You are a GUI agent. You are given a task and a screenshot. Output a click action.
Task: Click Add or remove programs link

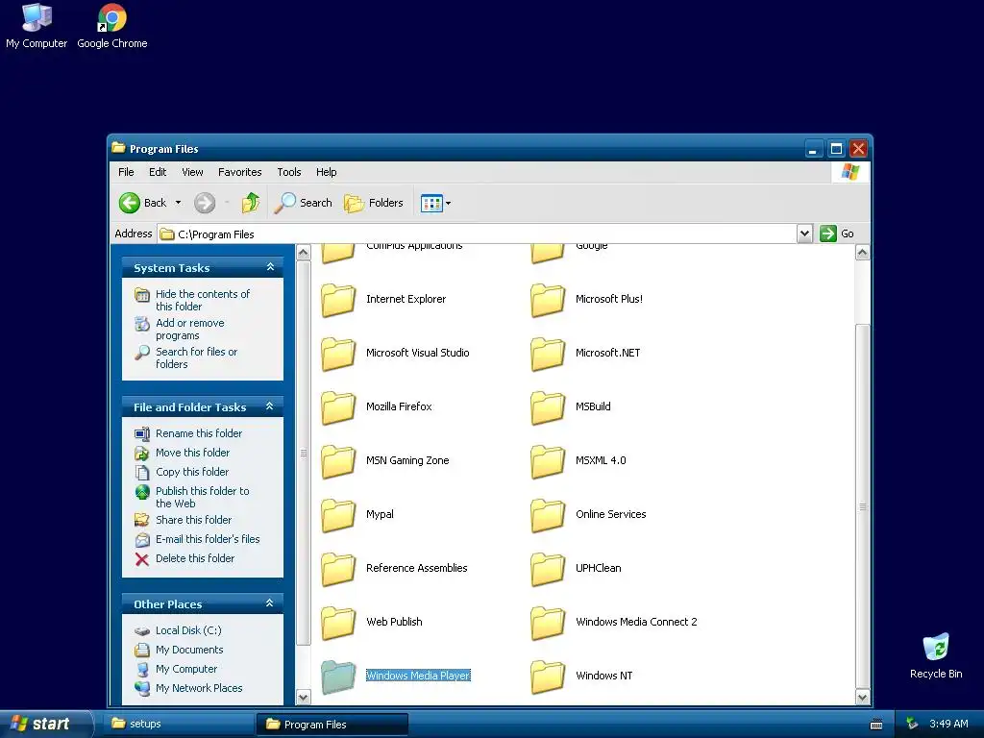click(x=189, y=329)
